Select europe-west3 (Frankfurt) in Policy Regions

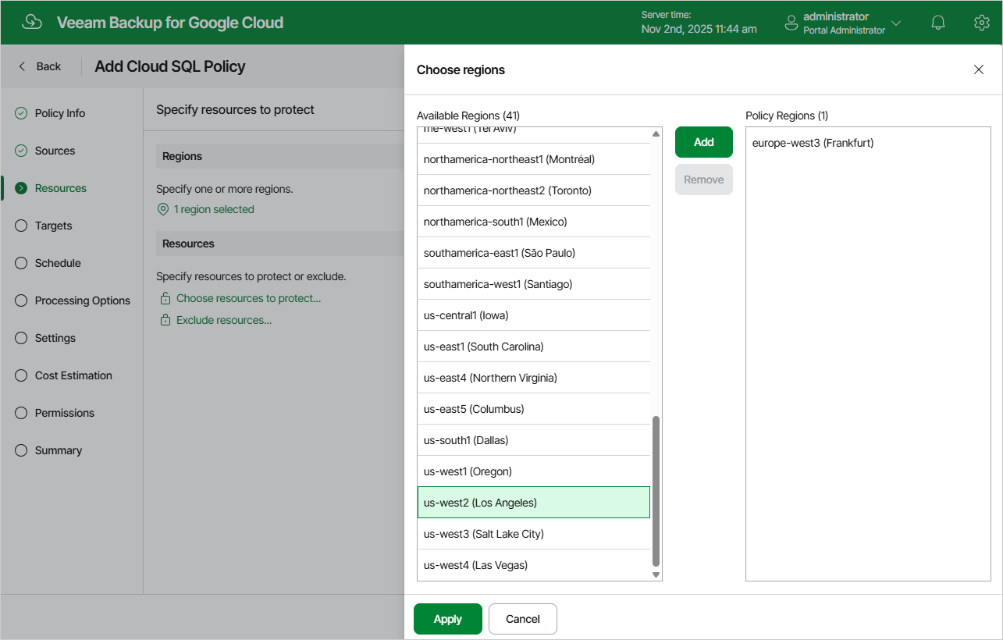coord(868,143)
